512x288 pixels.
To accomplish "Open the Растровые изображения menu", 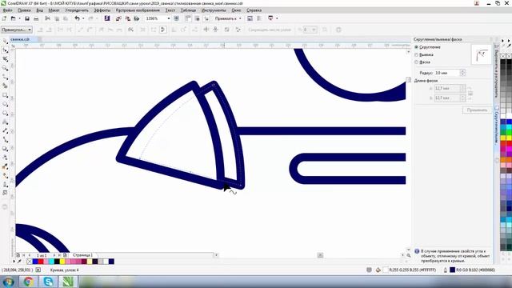I will click(138, 10).
